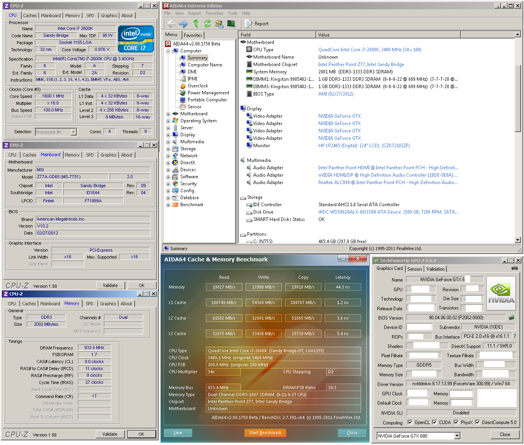
Task: Click the Power Management icon in tree
Action: click(x=183, y=93)
